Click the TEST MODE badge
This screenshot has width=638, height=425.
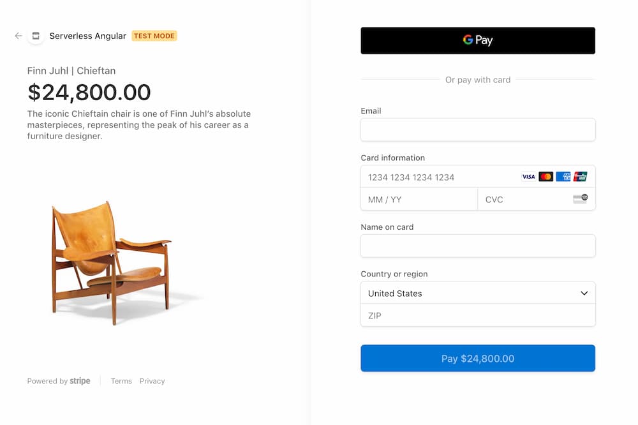coord(154,36)
